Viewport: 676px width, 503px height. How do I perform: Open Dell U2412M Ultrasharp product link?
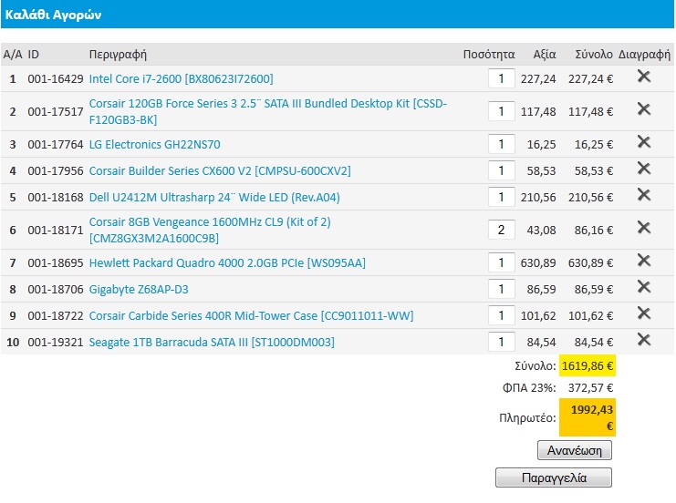tap(214, 197)
